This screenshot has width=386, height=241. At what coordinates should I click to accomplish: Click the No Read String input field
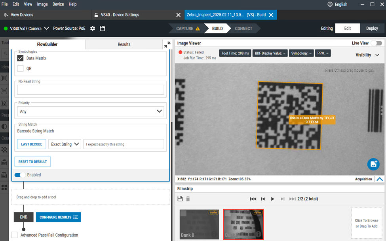[x=91, y=90]
